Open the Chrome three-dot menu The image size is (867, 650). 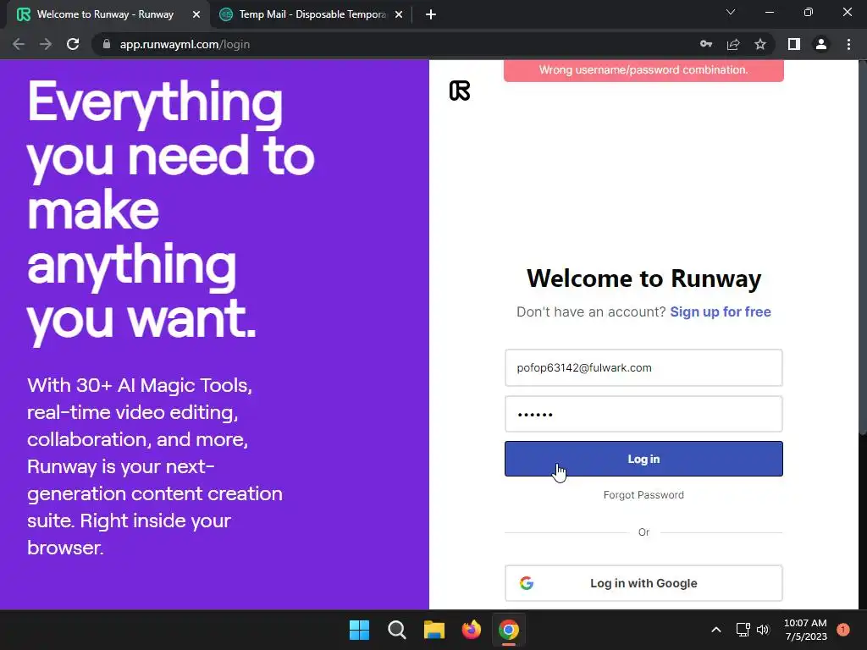[x=848, y=44]
